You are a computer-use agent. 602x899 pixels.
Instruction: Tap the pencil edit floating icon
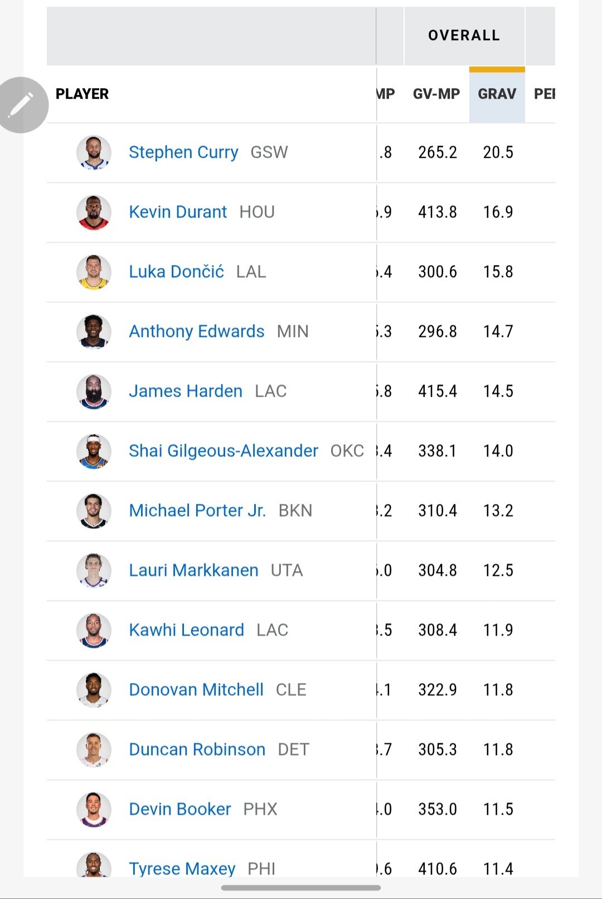pos(21,105)
